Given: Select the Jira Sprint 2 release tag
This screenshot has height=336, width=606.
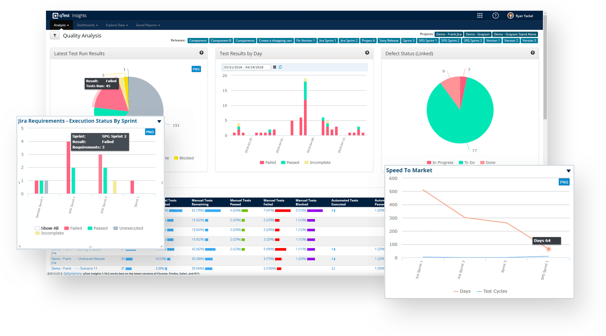Looking at the screenshot, I should [x=349, y=41].
